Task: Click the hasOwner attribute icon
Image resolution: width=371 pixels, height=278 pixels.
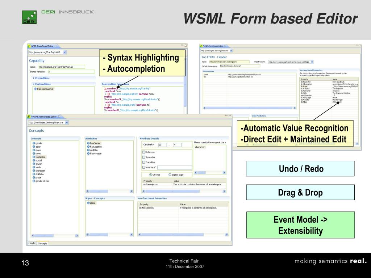Action: click(88, 143)
